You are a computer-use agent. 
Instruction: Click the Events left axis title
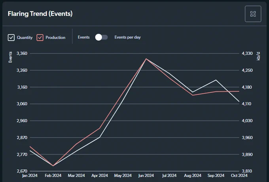click(x=10, y=57)
